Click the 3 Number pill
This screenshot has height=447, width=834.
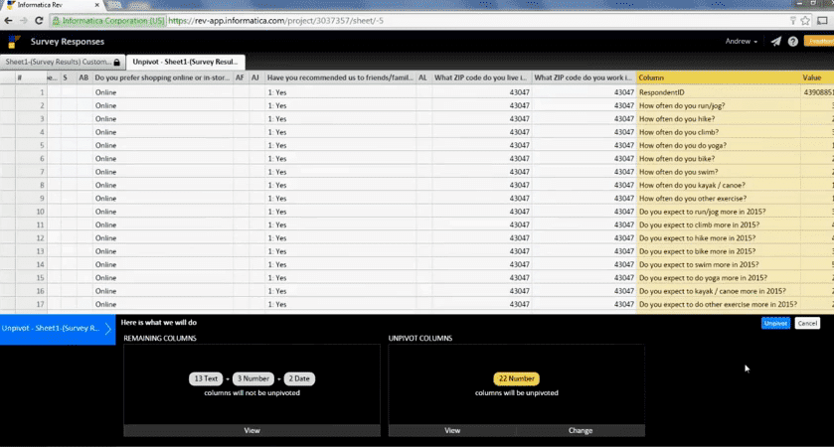[x=253, y=378]
